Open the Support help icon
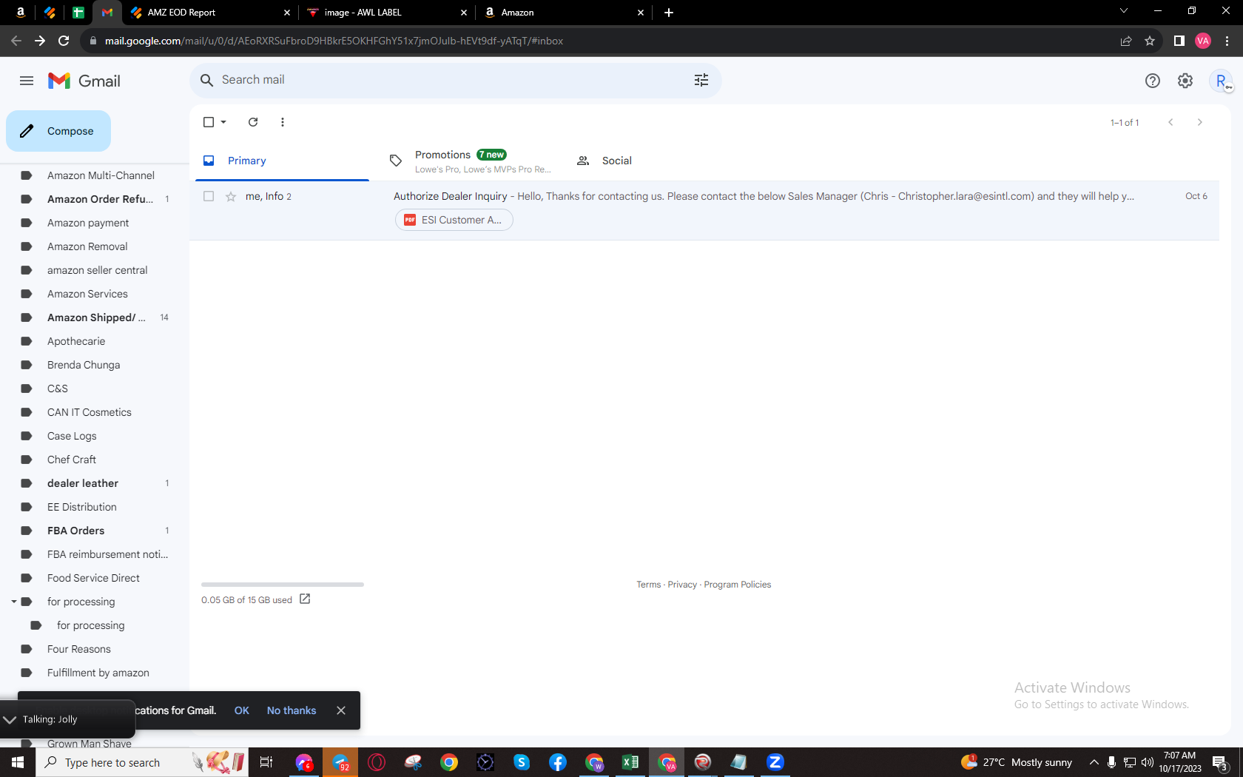Image resolution: width=1243 pixels, height=777 pixels. (x=1153, y=81)
